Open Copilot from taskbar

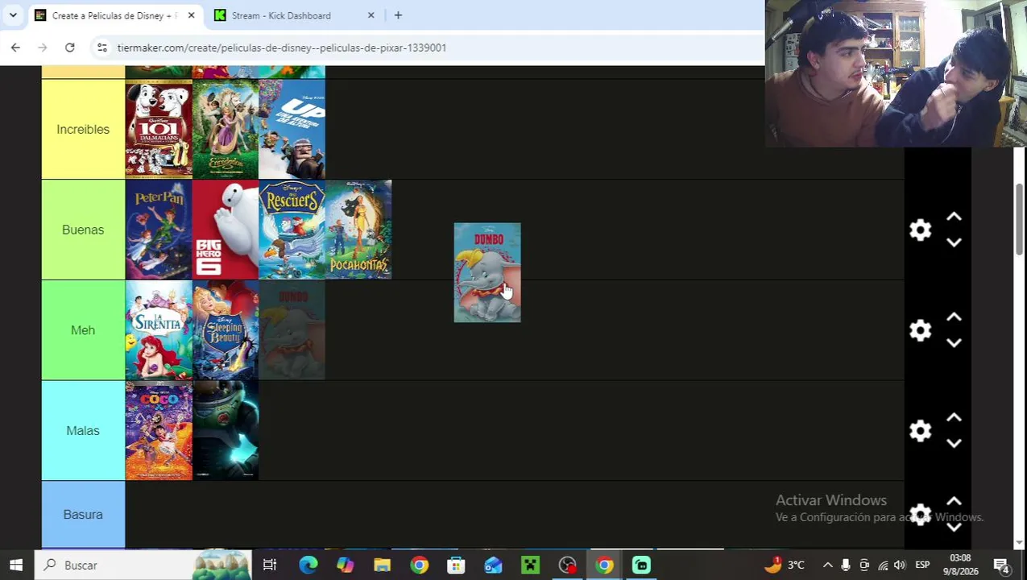coord(345,565)
